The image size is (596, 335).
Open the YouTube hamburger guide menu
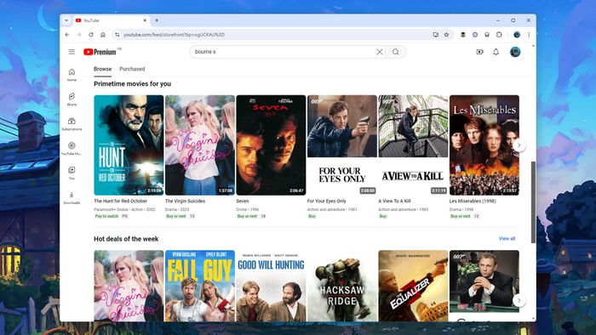pyautogui.click(x=72, y=52)
